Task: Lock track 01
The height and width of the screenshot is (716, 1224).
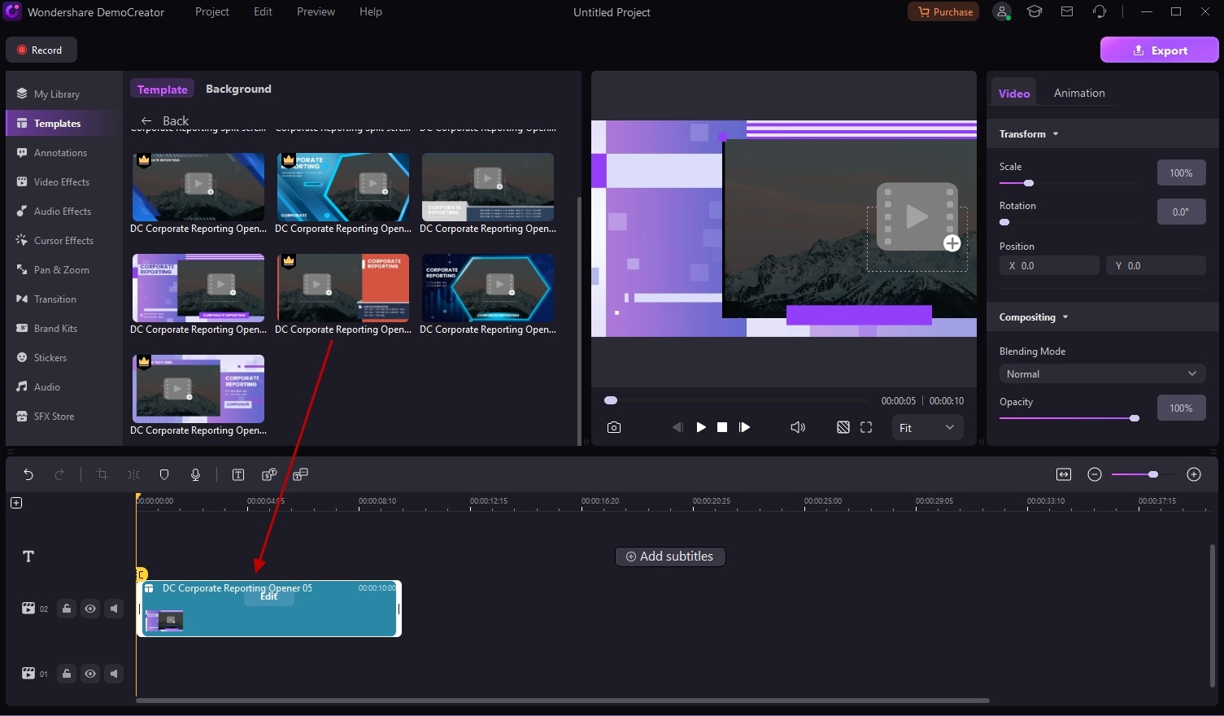Action: (x=67, y=674)
